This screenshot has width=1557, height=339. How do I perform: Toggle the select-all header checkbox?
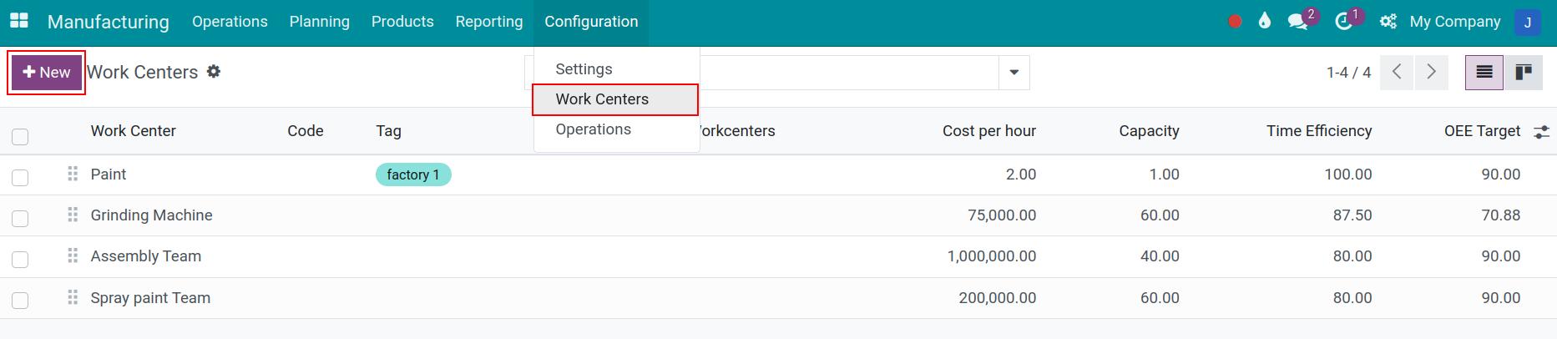(21, 137)
